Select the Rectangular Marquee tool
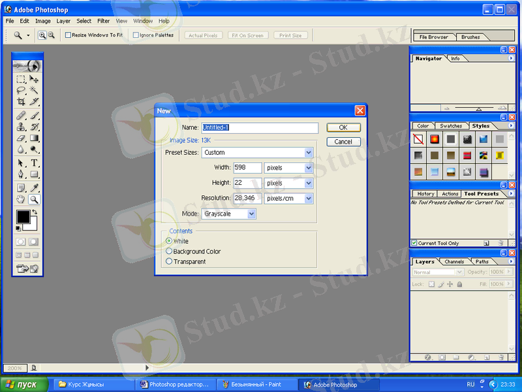Image resolution: width=522 pixels, height=392 pixels. click(x=21, y=79)
